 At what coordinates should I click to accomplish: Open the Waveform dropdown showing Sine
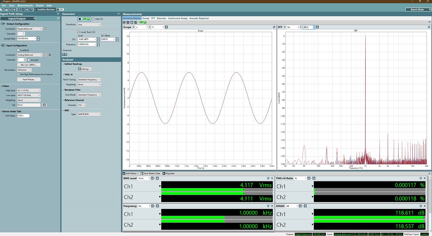89,25
